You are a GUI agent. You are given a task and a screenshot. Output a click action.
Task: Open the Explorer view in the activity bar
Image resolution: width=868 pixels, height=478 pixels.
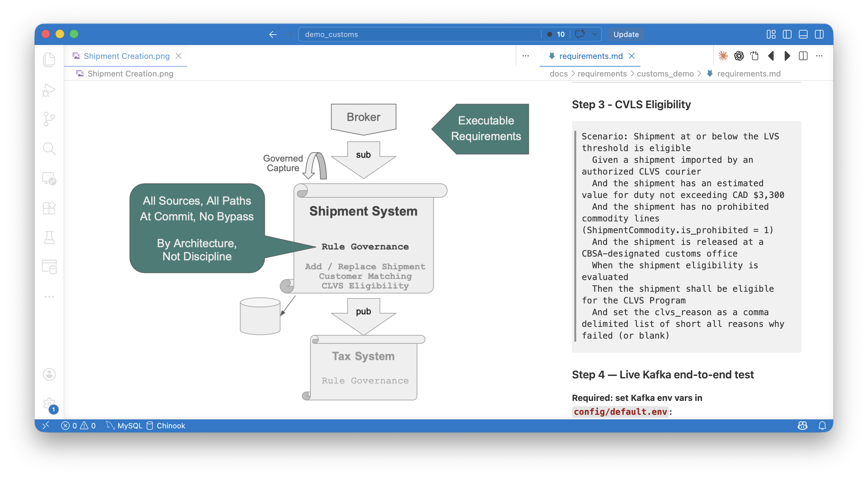(x=49, y=60)
